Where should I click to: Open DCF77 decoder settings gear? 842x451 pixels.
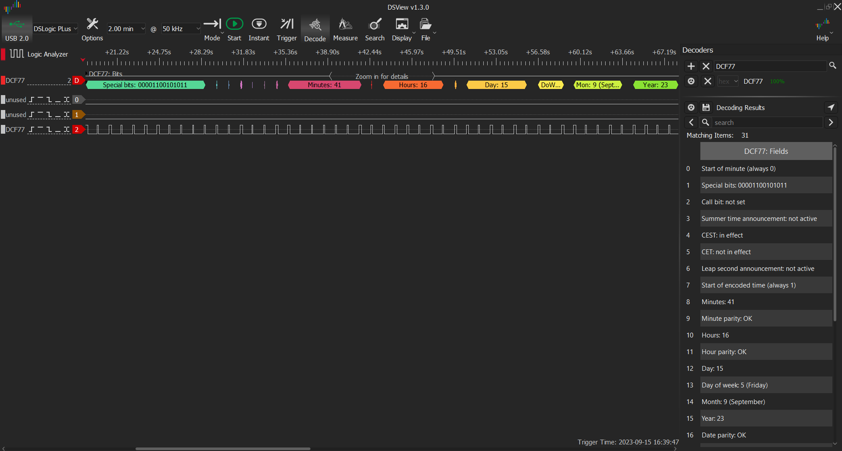(691, 82)
